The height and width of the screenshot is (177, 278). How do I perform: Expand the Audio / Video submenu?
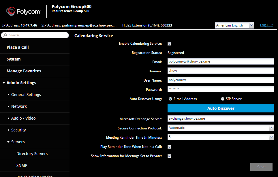tap(8, 118)
